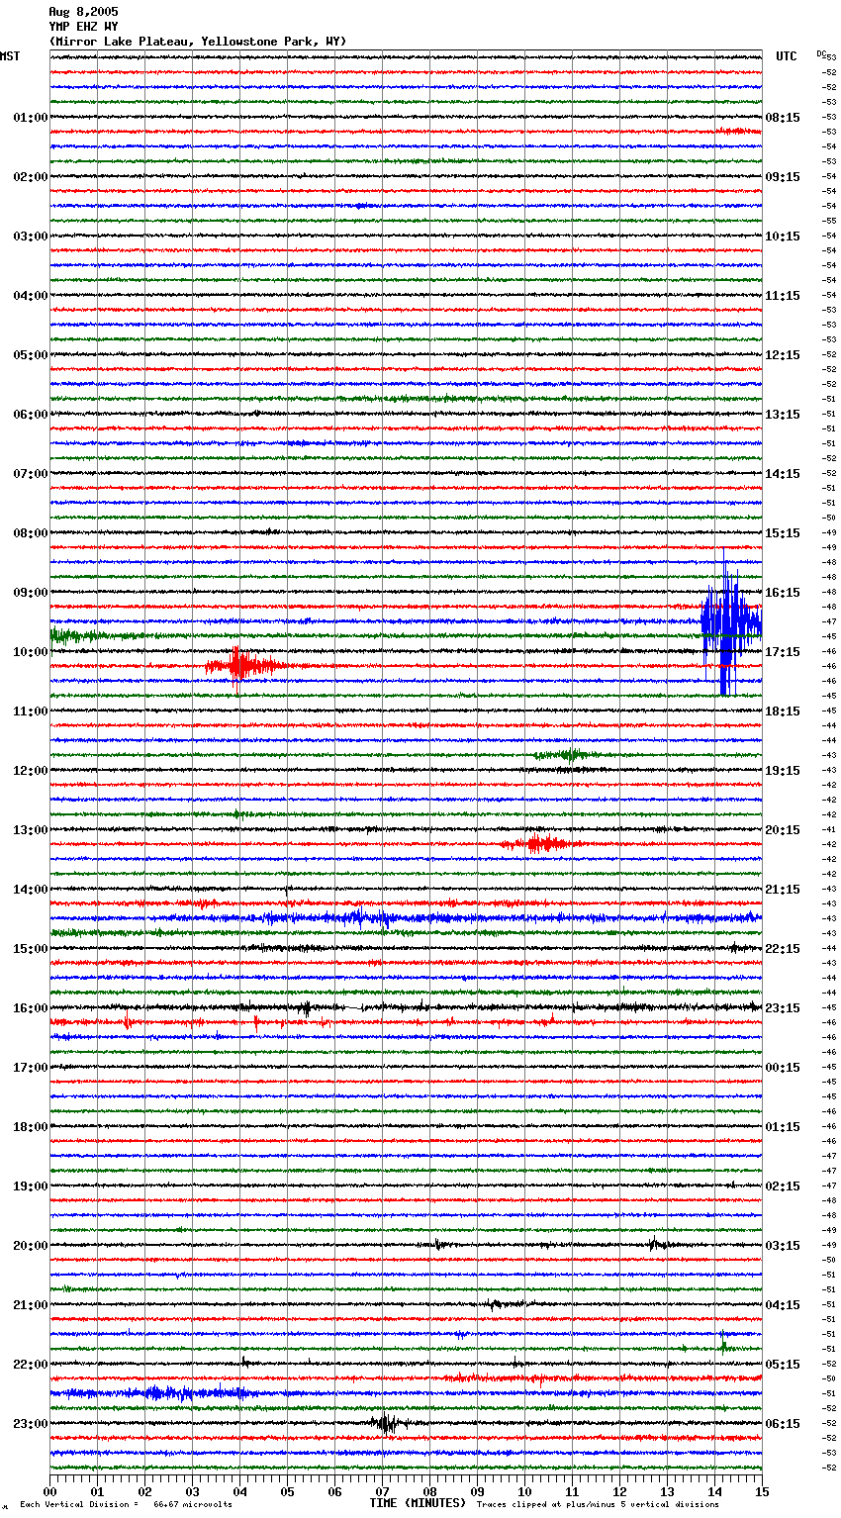This screenshot has height=1518, width=841.
Task: Click the 21:15 UTC time label
Action: (782, 890)
